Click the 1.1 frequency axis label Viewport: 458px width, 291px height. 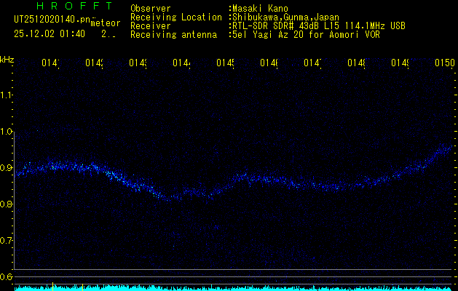(7, 95)
